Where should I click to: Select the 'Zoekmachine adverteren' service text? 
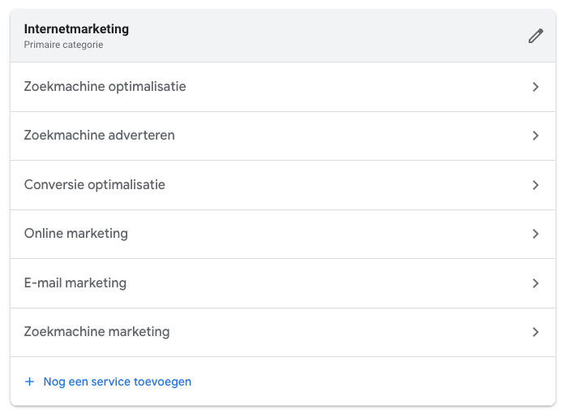(99, 135)
